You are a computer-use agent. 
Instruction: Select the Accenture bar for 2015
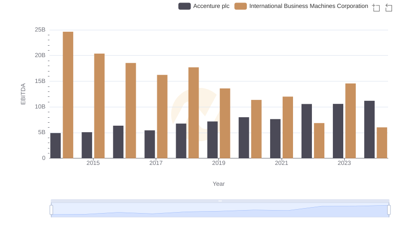(87, 145)
